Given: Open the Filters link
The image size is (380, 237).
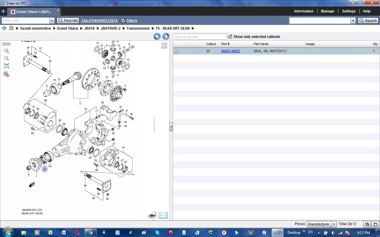Looking at the screenshot, I should tap(132, 21).
